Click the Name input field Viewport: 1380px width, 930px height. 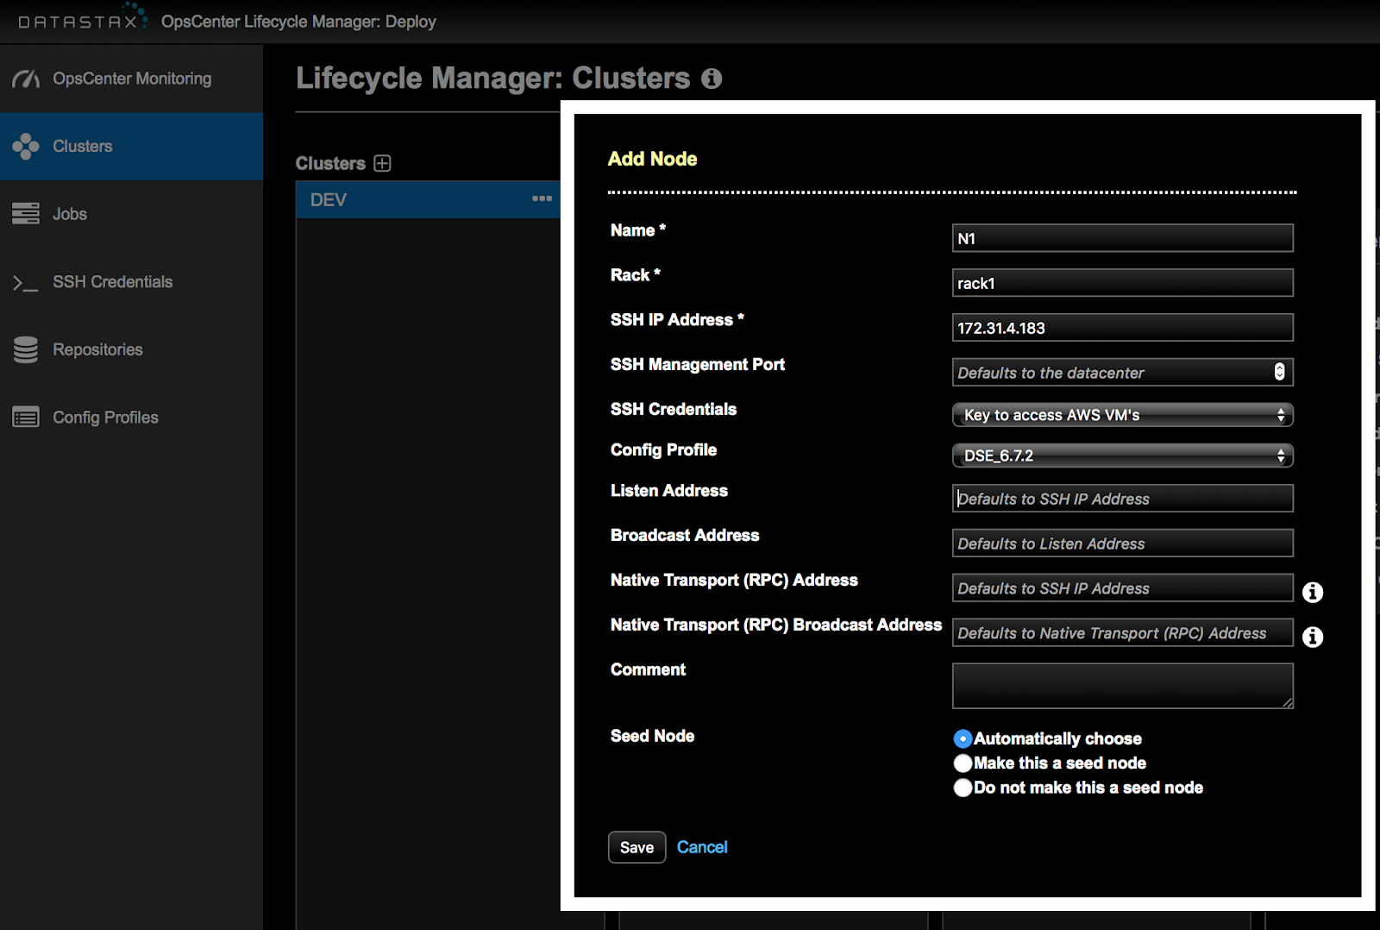click(1123, 238)
